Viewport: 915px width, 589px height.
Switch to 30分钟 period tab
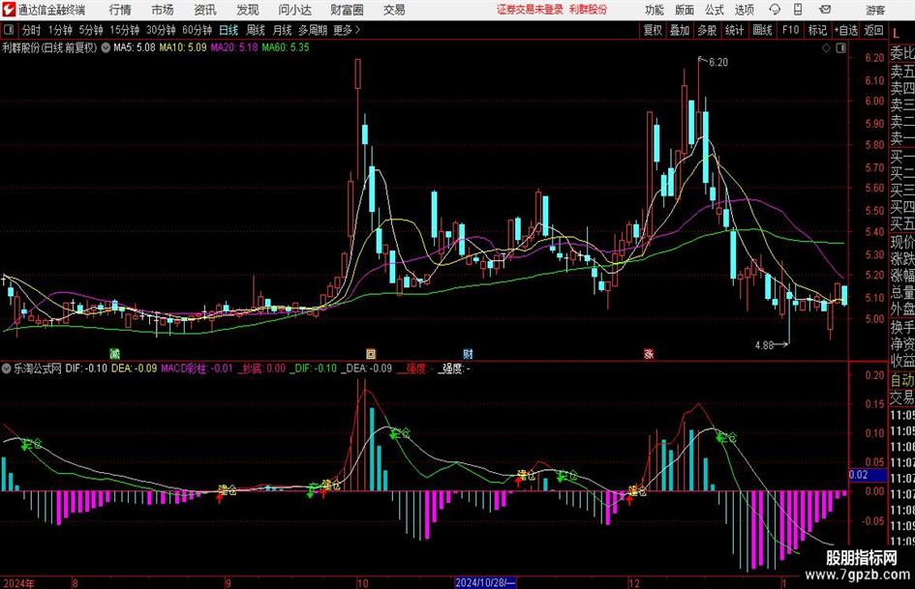click(x=161, y=30)
